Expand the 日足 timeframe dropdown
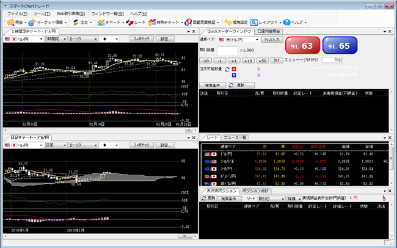397x248 pixels. [65, 145]
